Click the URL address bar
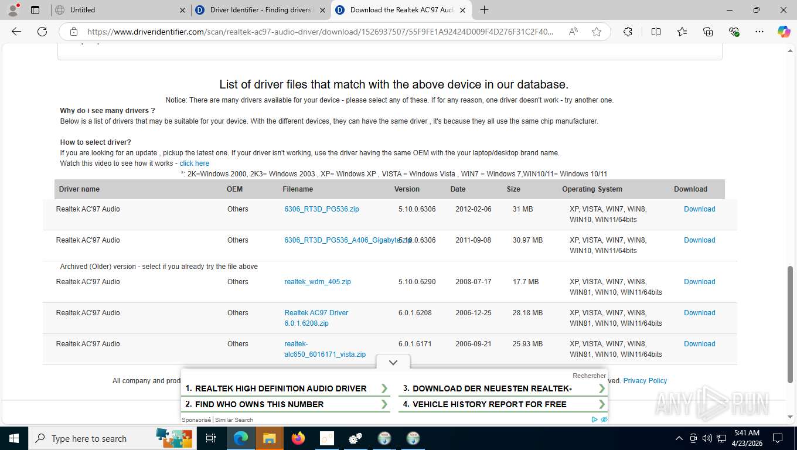 pos(321,32)
